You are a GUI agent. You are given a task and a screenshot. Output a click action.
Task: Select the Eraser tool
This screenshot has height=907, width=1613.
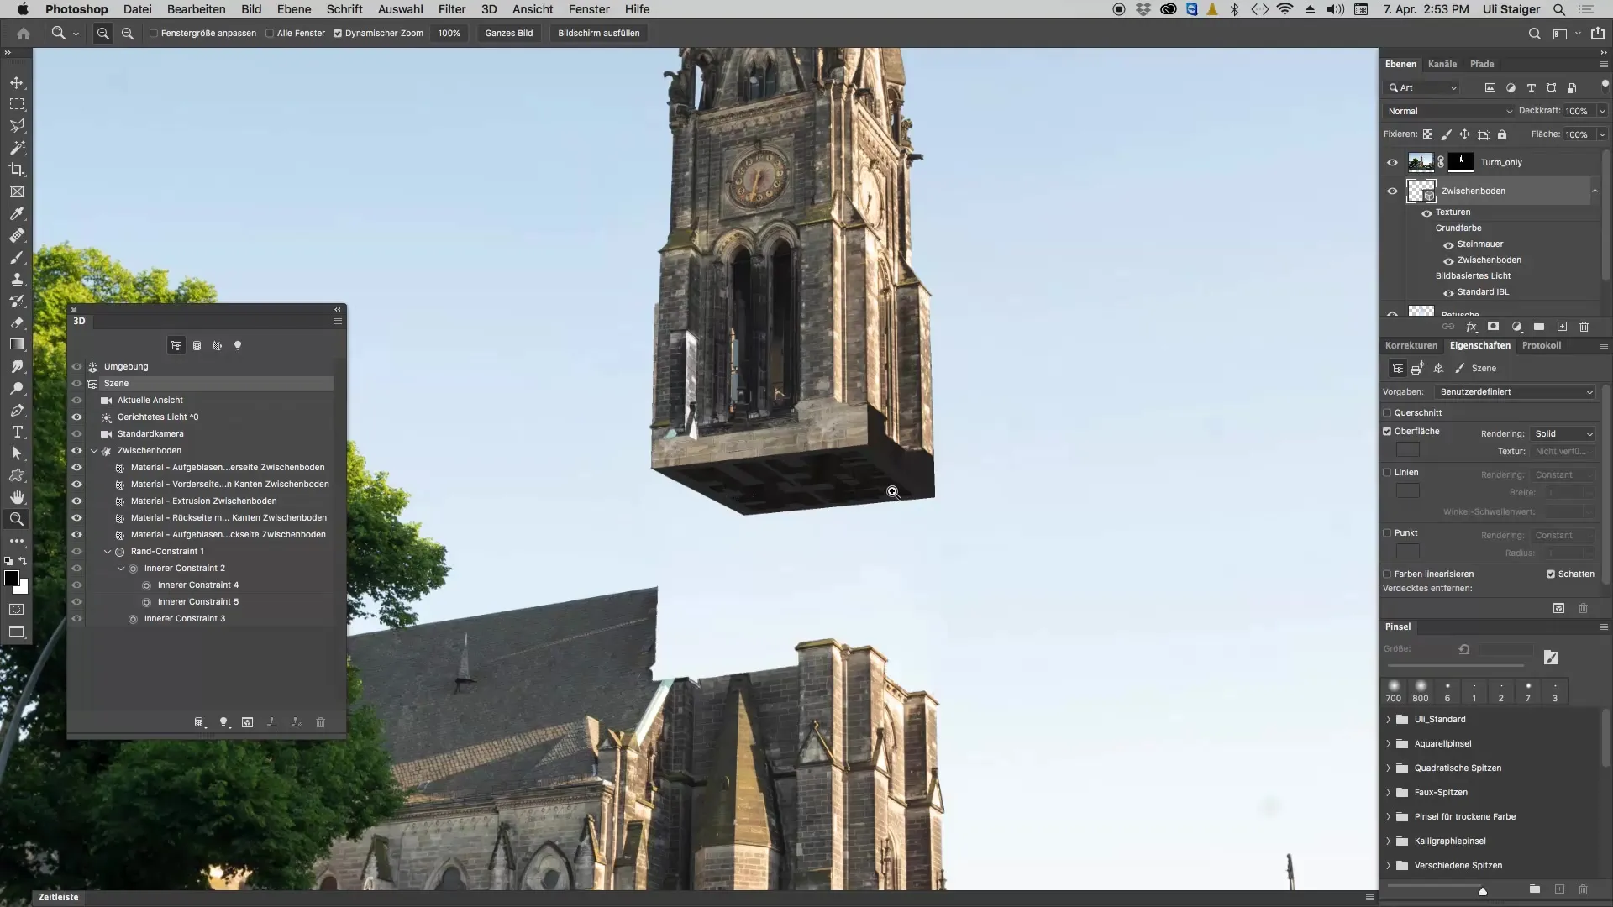[x=17, y=322]
